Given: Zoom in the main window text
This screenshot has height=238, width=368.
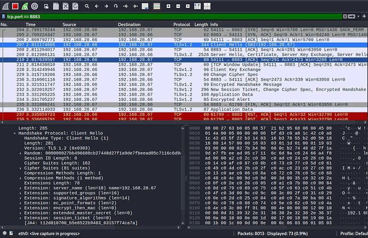Looking at the screenshot, I should point(169,6).
